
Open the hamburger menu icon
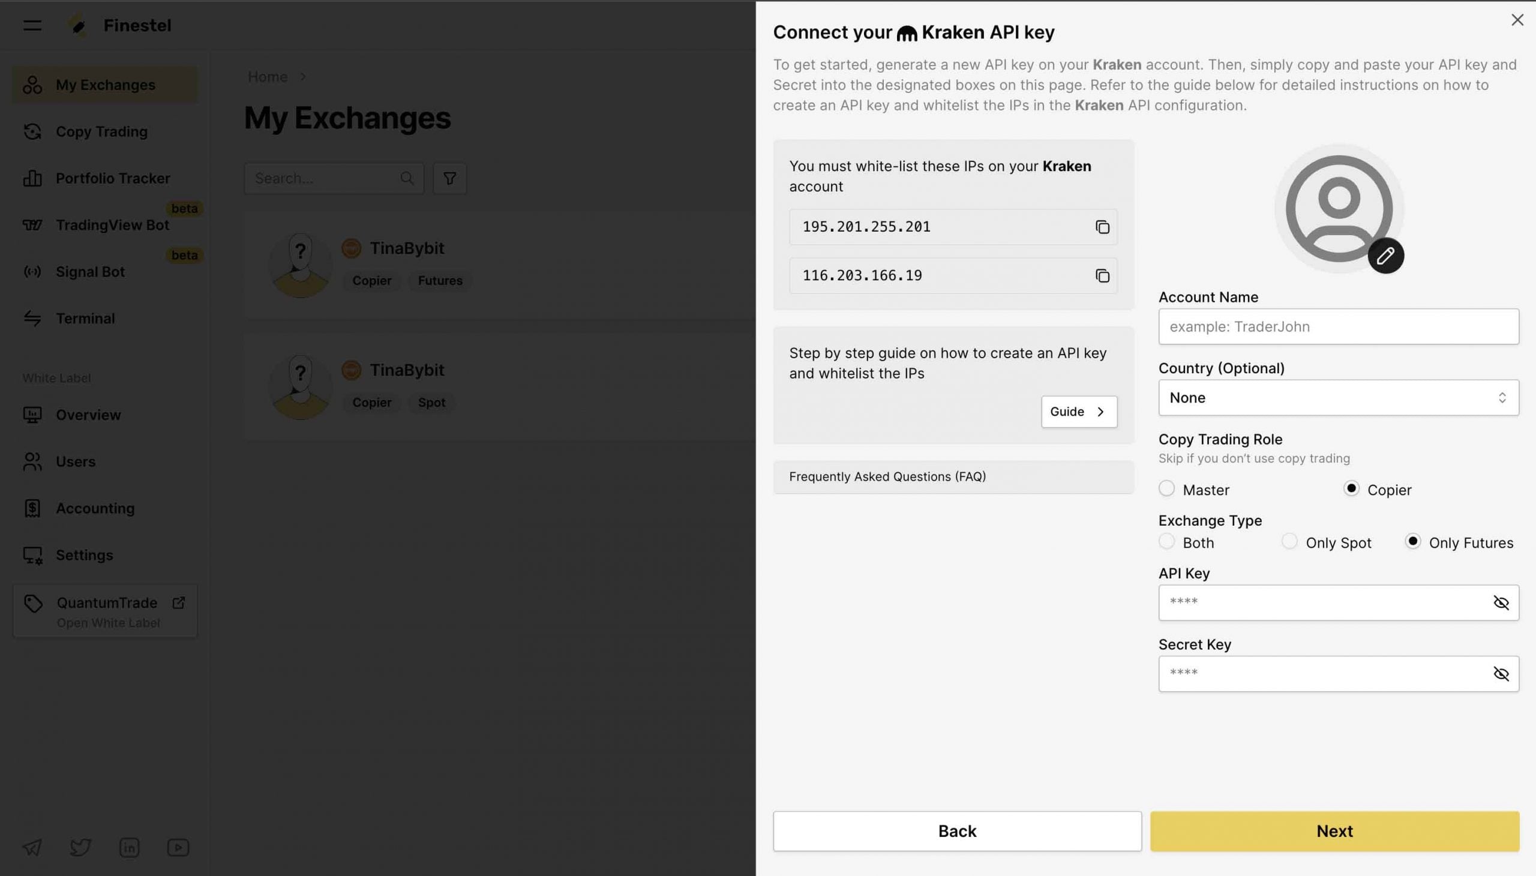[x=32, y=25]
